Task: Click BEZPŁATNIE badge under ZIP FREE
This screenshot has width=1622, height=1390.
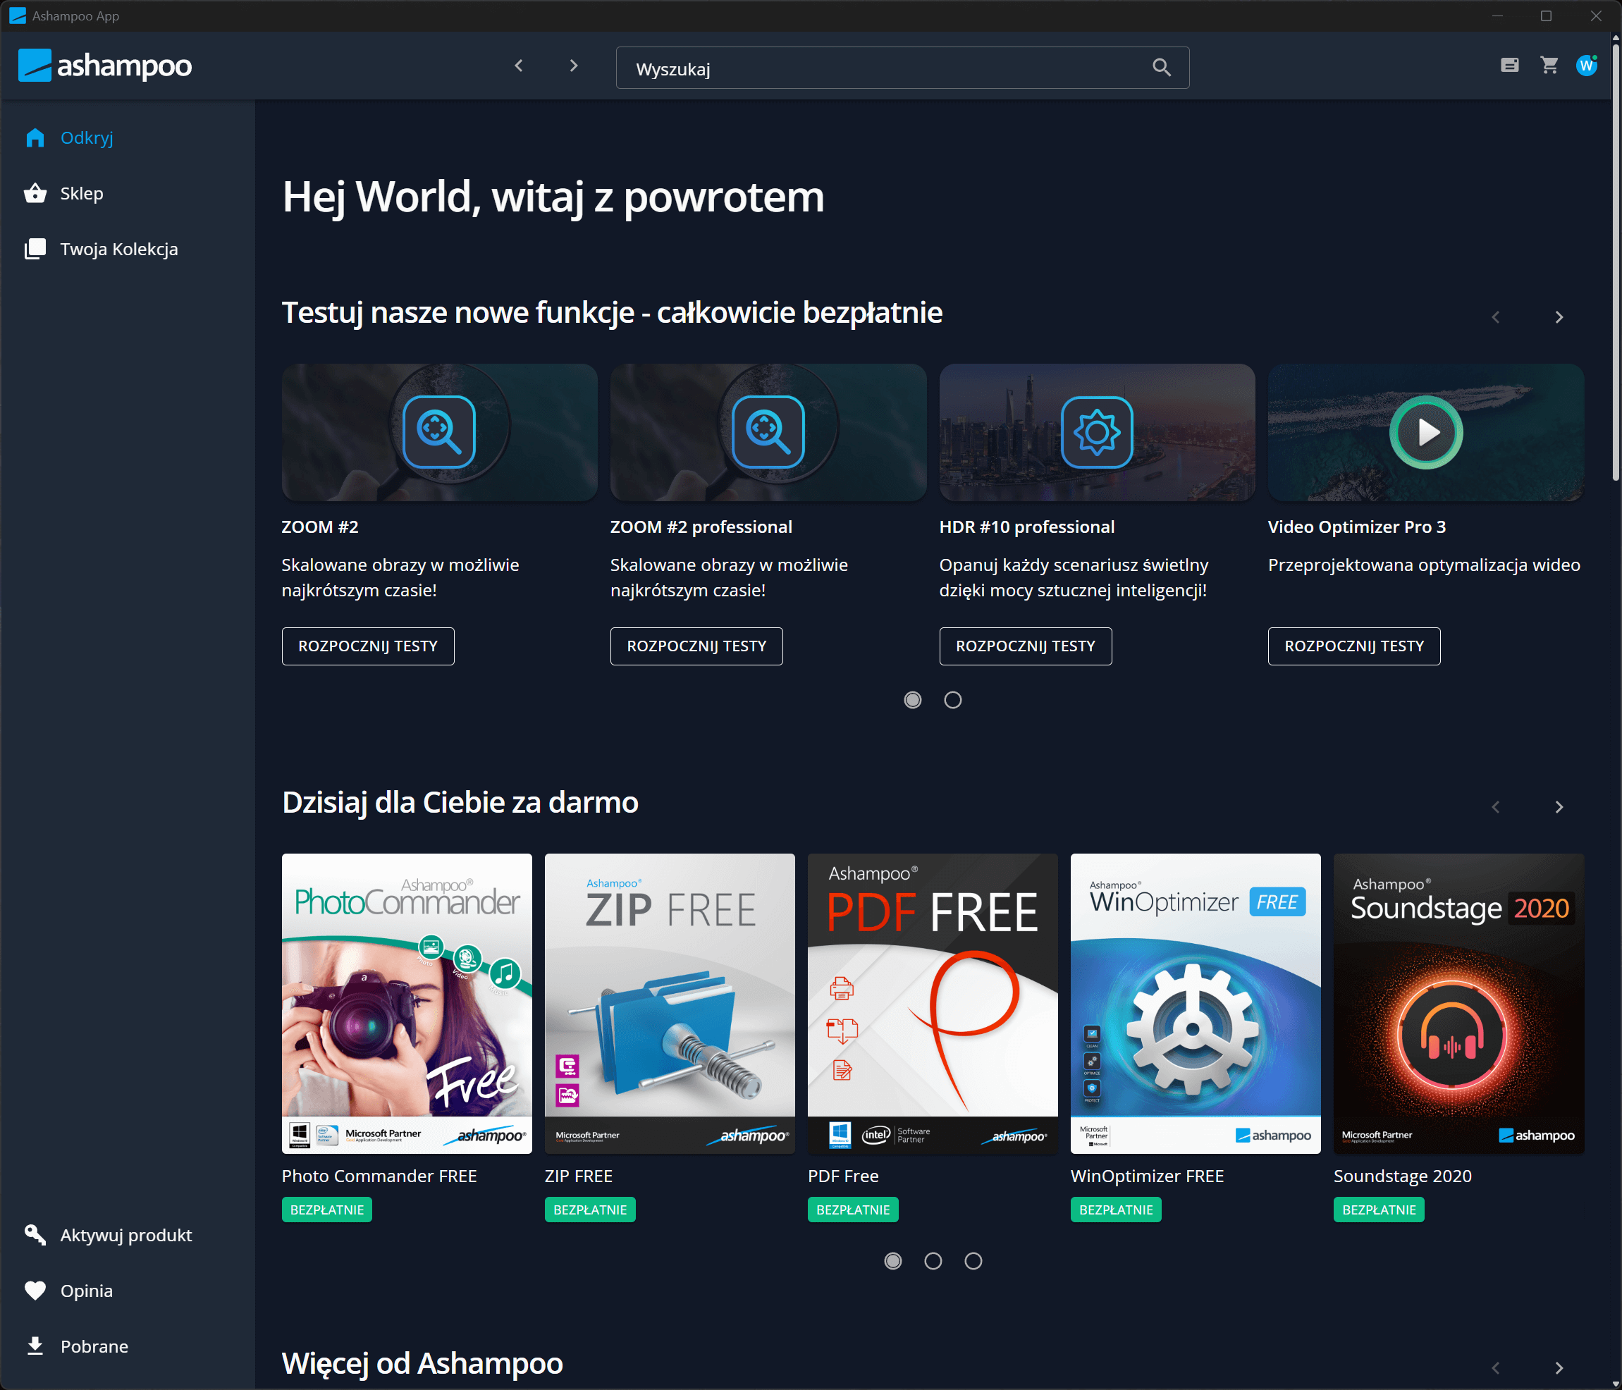Action: (x=590, y=1210)
